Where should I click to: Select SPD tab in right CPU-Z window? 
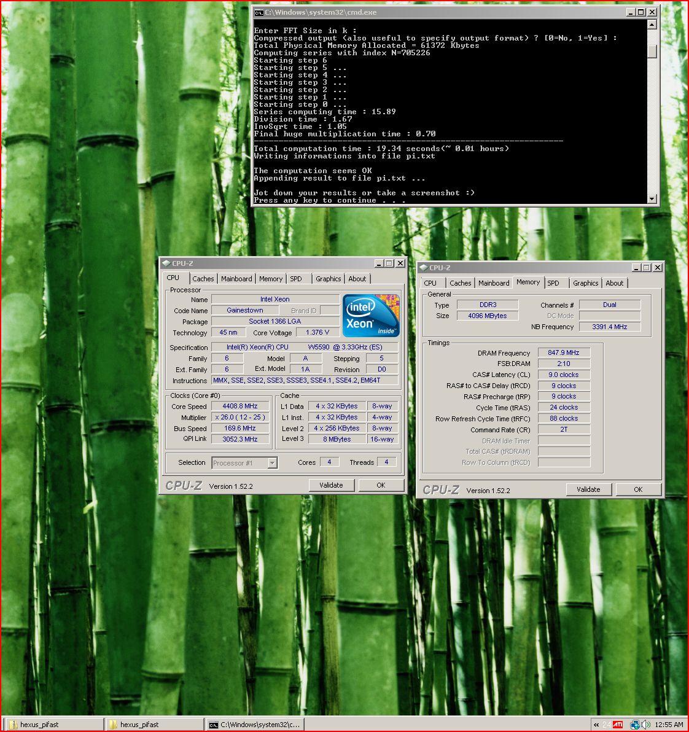click(553, 283)
